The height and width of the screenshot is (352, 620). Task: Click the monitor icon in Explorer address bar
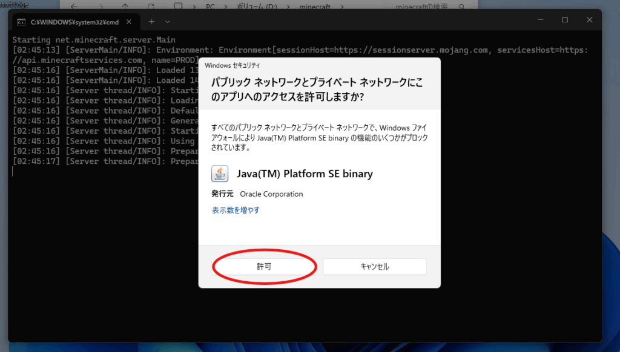[x=179, y=6]
